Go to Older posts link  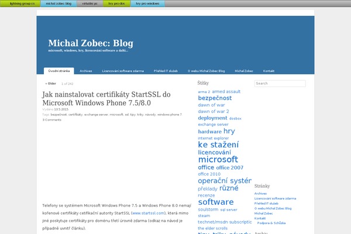pos(50,84)
